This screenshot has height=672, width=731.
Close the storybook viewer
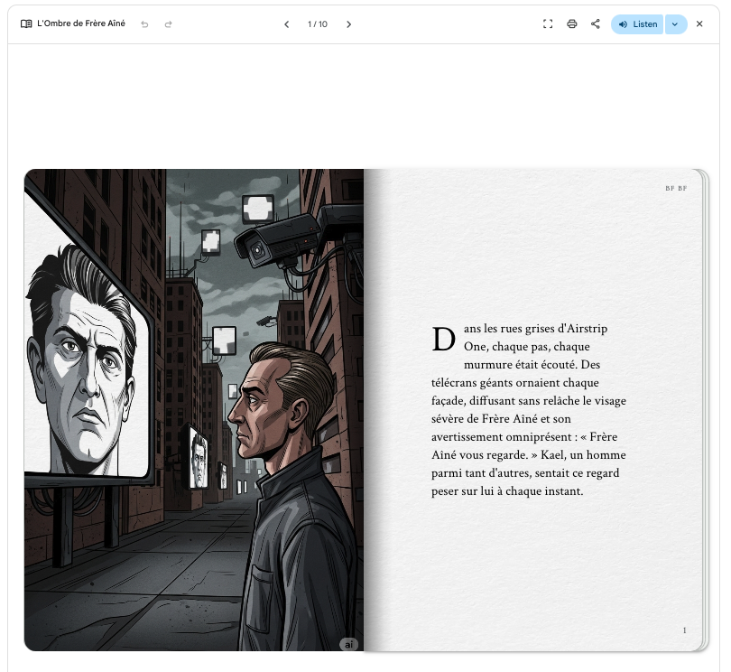tap(699, 24)
